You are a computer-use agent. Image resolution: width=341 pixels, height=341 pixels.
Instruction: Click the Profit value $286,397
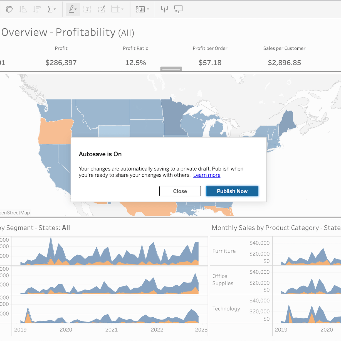[x=61, y=63]
